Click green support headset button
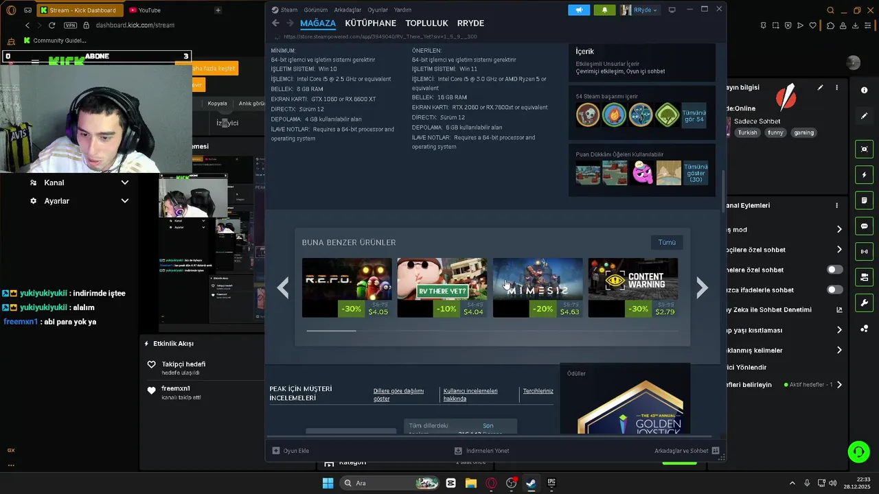 pos(858,451)
